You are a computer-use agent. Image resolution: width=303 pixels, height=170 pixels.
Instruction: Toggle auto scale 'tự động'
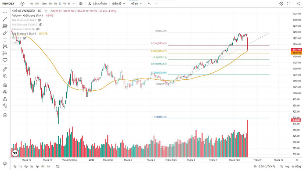click(x=296, y=166)
